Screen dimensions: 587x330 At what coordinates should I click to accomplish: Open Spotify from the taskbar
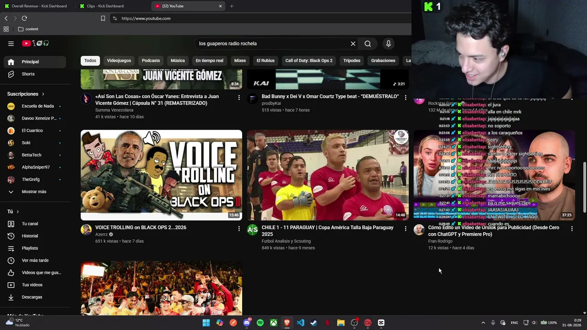(260, 323)
